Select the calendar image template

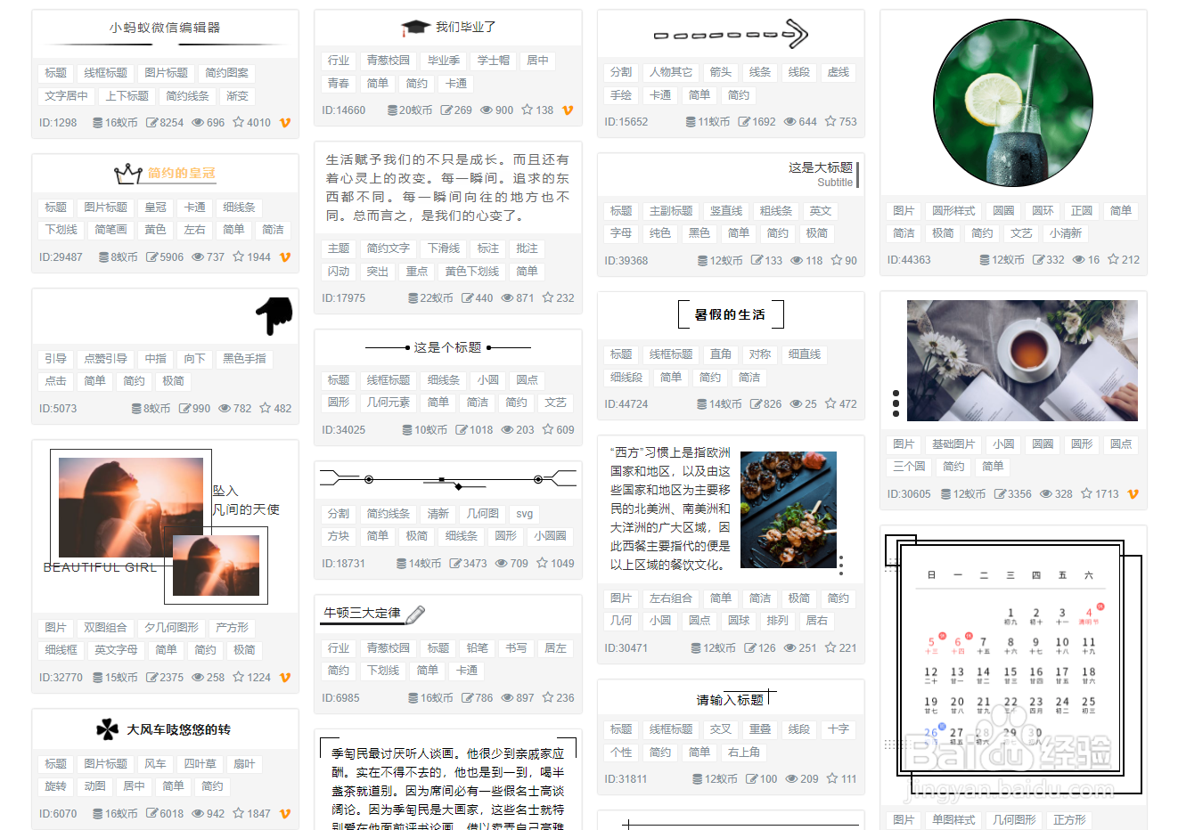pyautogui.click(x=1013, y=663)
